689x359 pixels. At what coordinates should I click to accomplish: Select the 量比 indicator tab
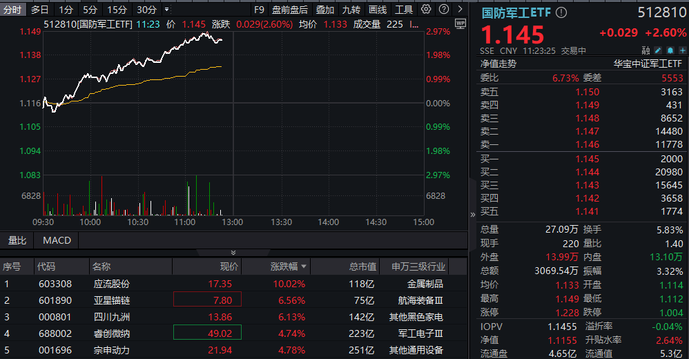click(x=17, y=240)
